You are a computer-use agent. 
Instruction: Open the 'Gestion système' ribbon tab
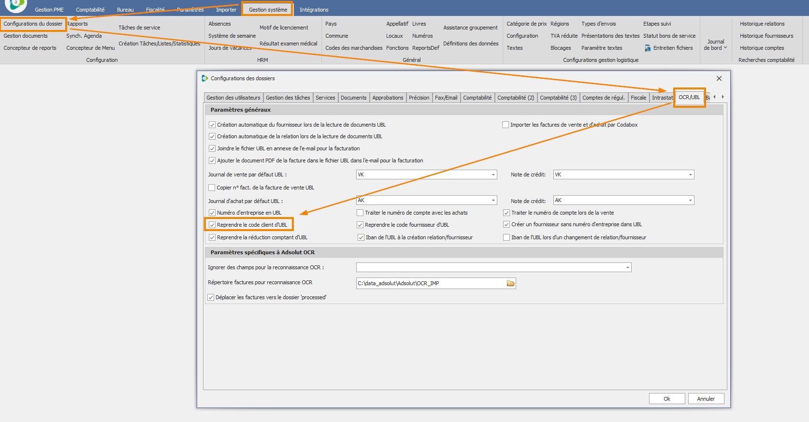click(x=268, y=10)
